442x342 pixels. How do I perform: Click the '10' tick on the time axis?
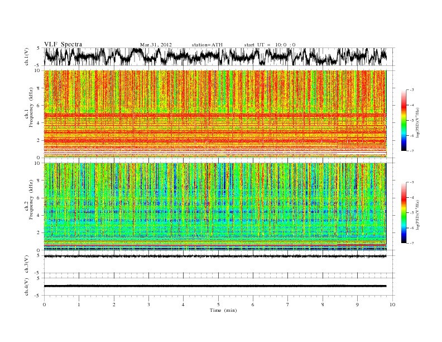(x=392, y=305)
